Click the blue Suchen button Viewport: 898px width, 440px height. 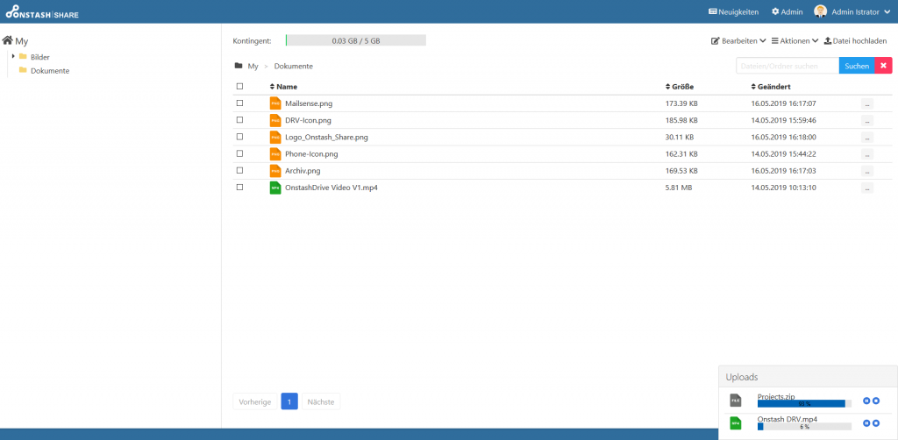[857, 66]
